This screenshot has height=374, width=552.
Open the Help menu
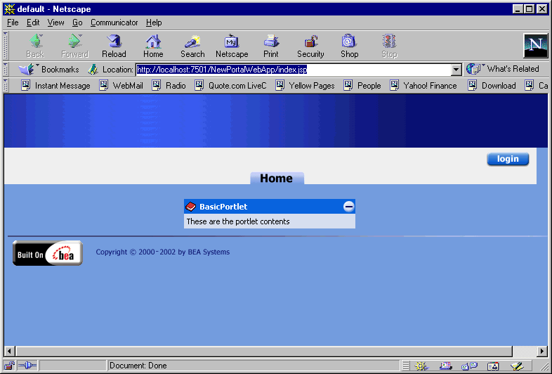[154, 22]
